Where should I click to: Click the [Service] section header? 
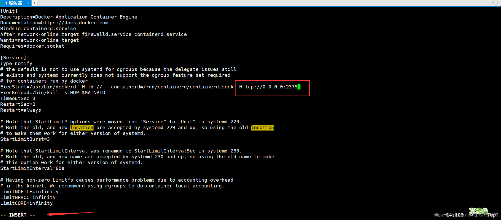pos(13,58)
